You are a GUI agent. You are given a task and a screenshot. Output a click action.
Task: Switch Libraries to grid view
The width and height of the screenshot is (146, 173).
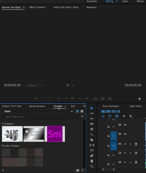pyautogui.click(x=77, y=111)
